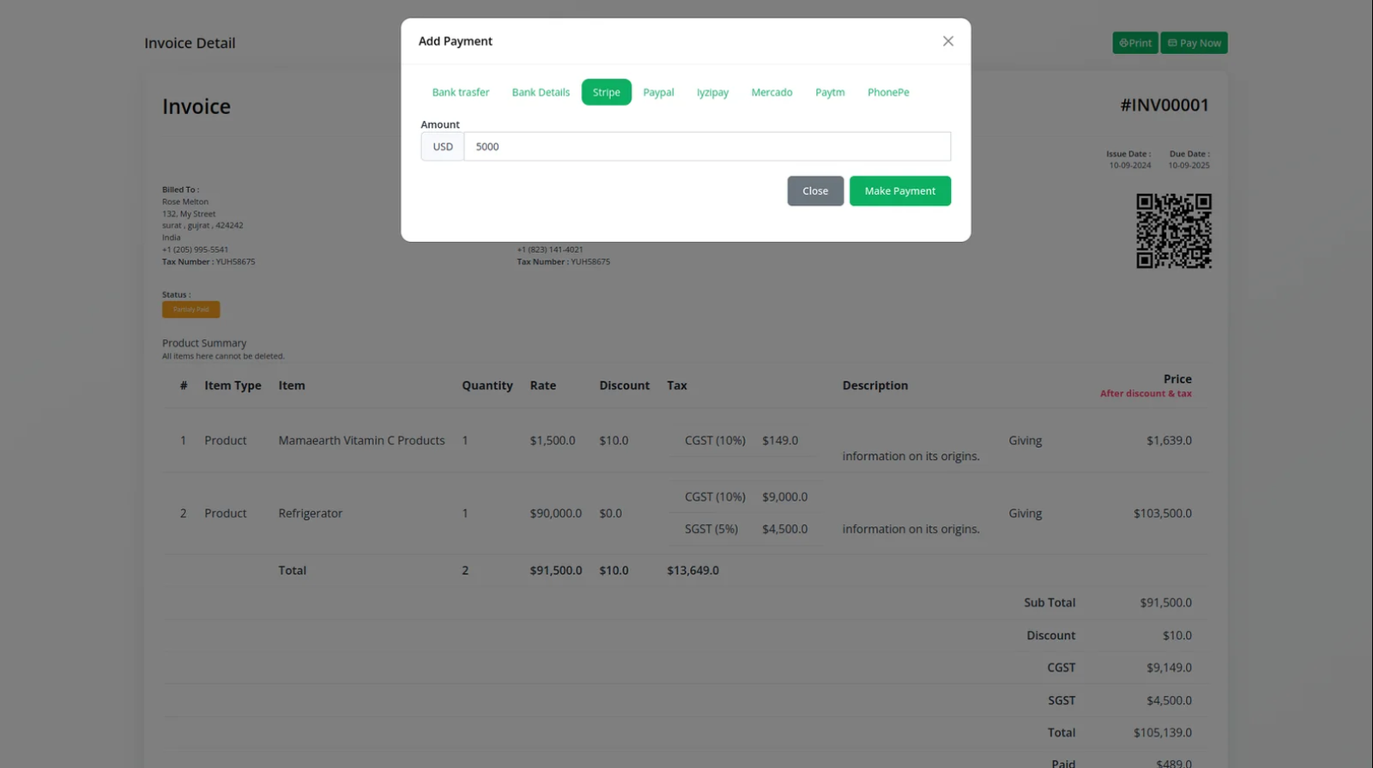Click invoice number #INV00001
This screenshot has width=1373, height=768.
[x=1164, y=105]
